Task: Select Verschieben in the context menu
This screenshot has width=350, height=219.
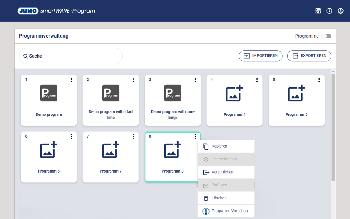Action: (x=222, y=172)
